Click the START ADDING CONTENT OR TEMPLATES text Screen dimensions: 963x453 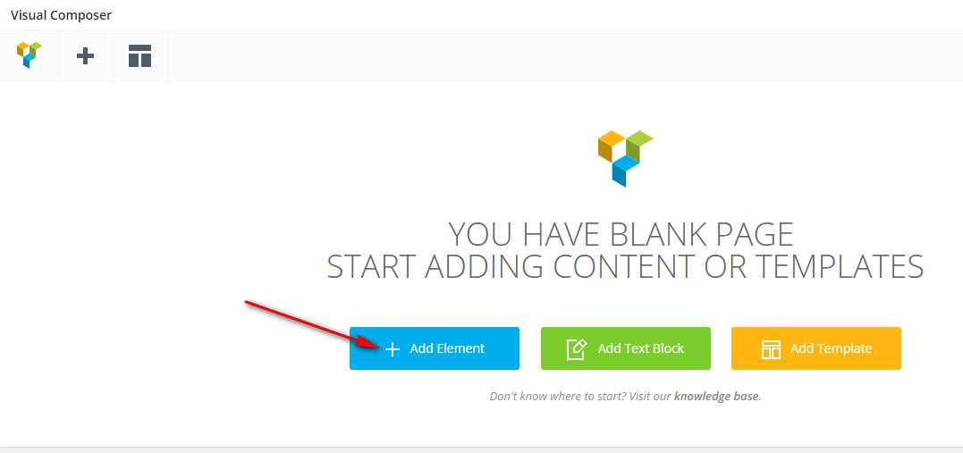625,266
